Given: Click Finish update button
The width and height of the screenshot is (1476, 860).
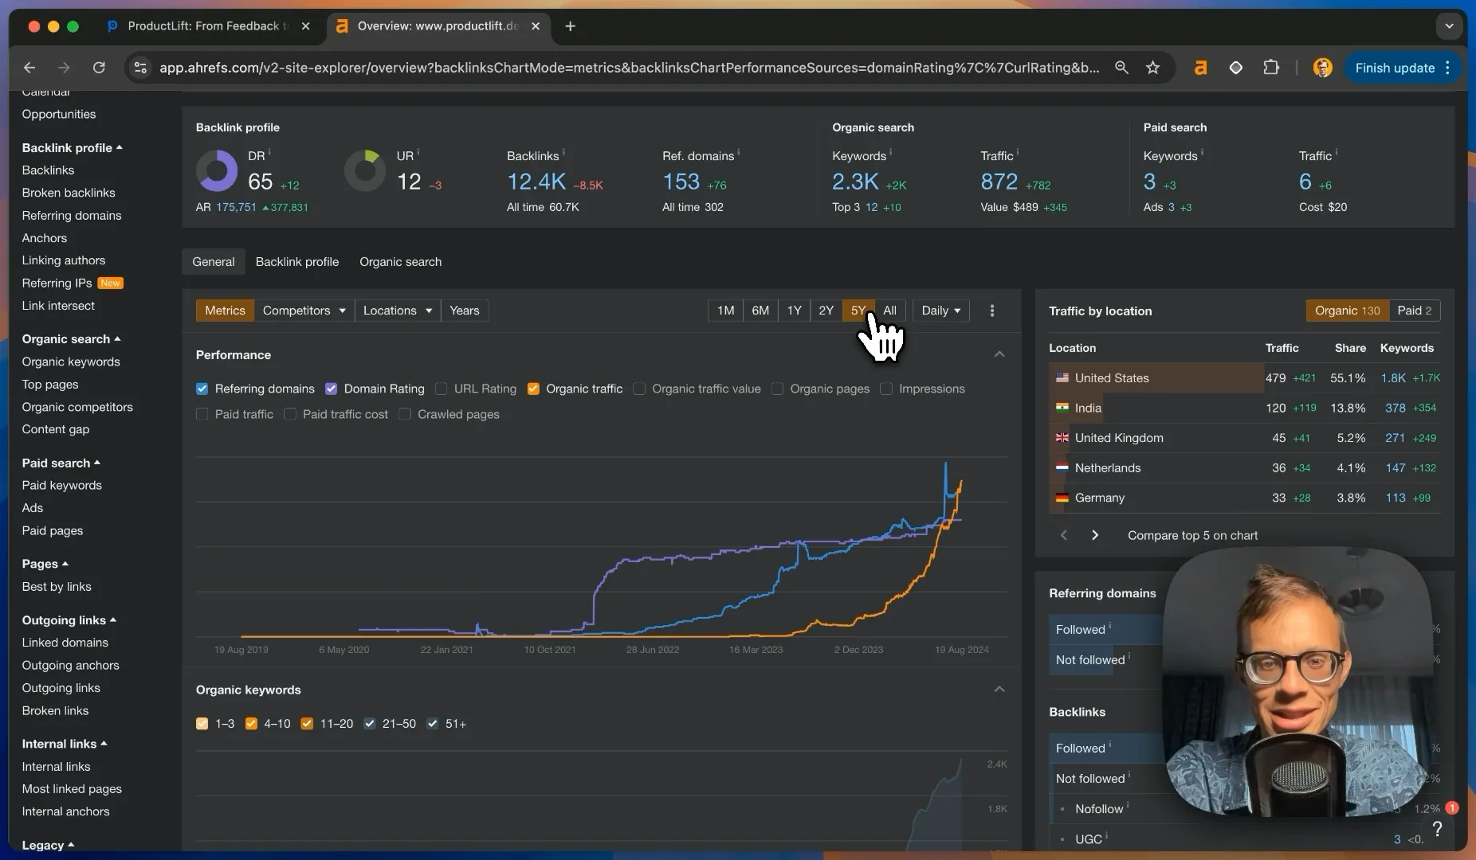Looking at the screenshot, I should [x=1402, y=68].
